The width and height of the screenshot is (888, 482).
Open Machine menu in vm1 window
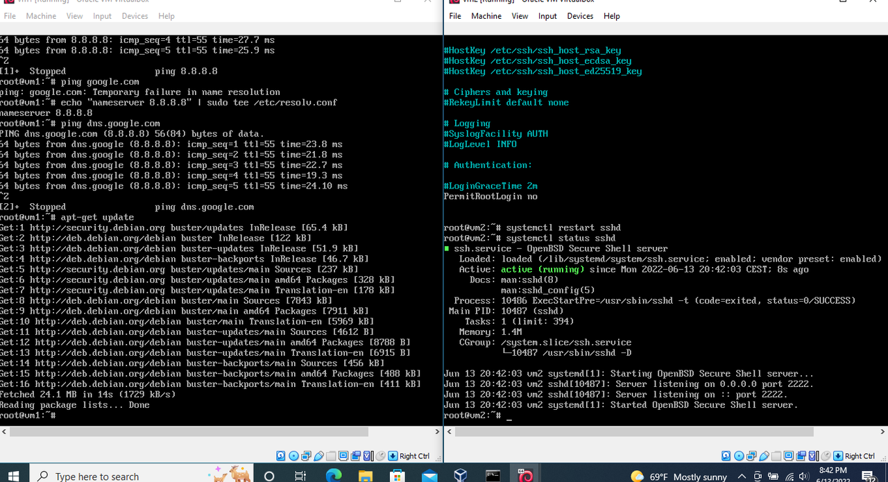[42, 16]
